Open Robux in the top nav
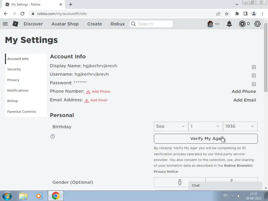 point(118,24)
